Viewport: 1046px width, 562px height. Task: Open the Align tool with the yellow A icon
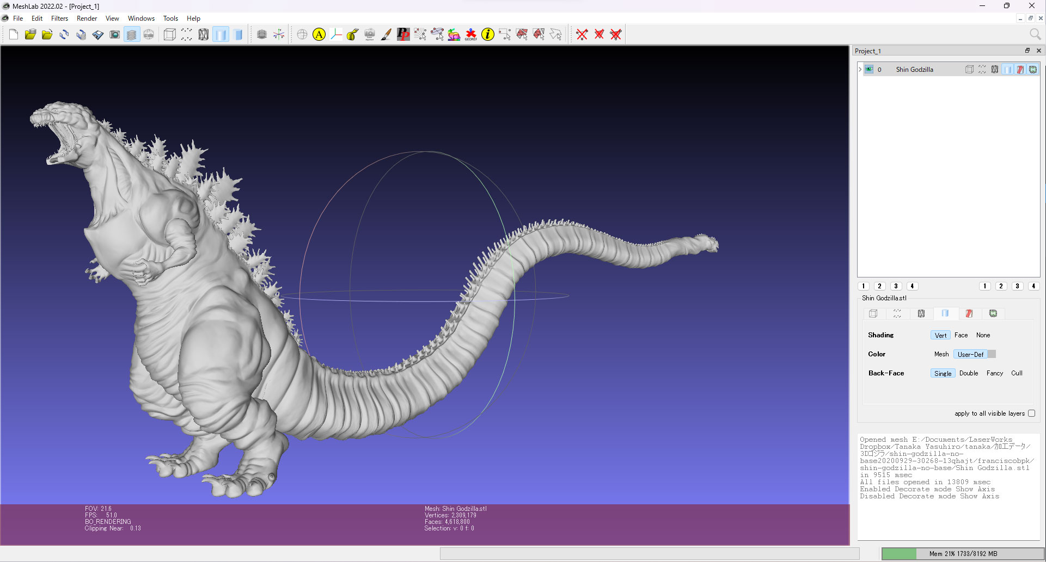[319, 35]
